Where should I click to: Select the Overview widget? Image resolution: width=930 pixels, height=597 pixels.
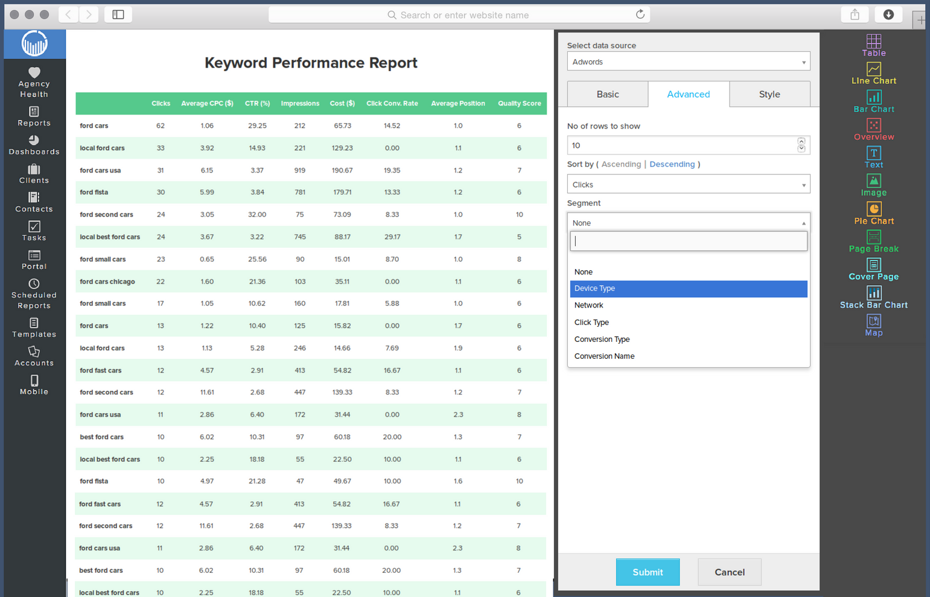click(x=873, y=128)
